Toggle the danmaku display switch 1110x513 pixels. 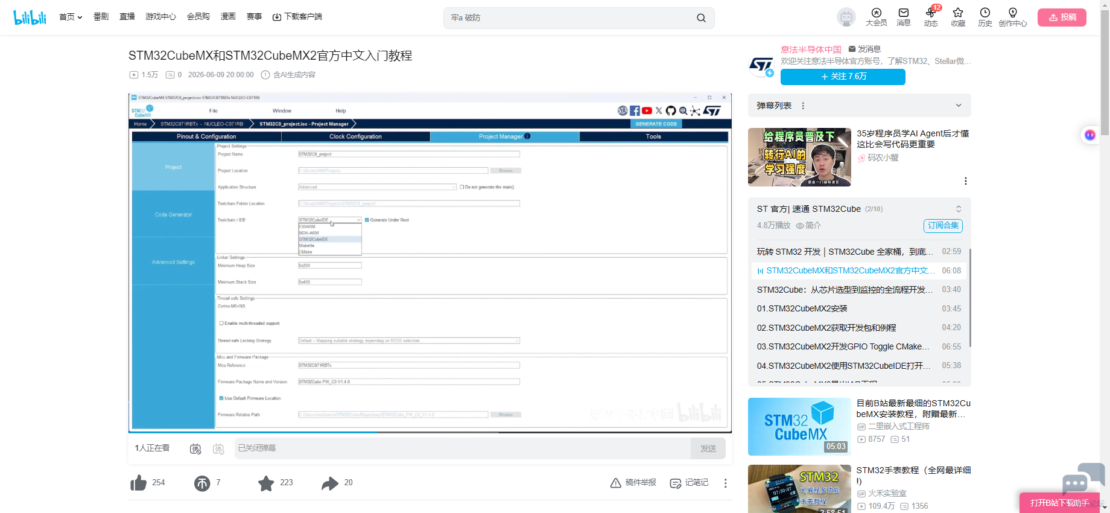pyautogui.click(x=195, y=448)
